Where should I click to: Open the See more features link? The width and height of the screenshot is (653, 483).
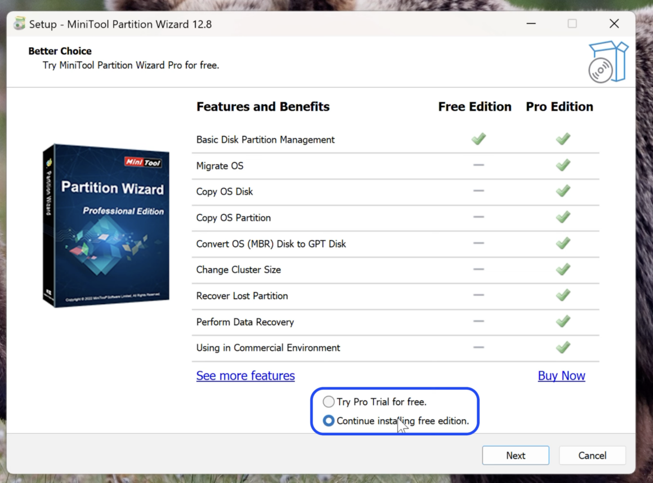(245, 376)
